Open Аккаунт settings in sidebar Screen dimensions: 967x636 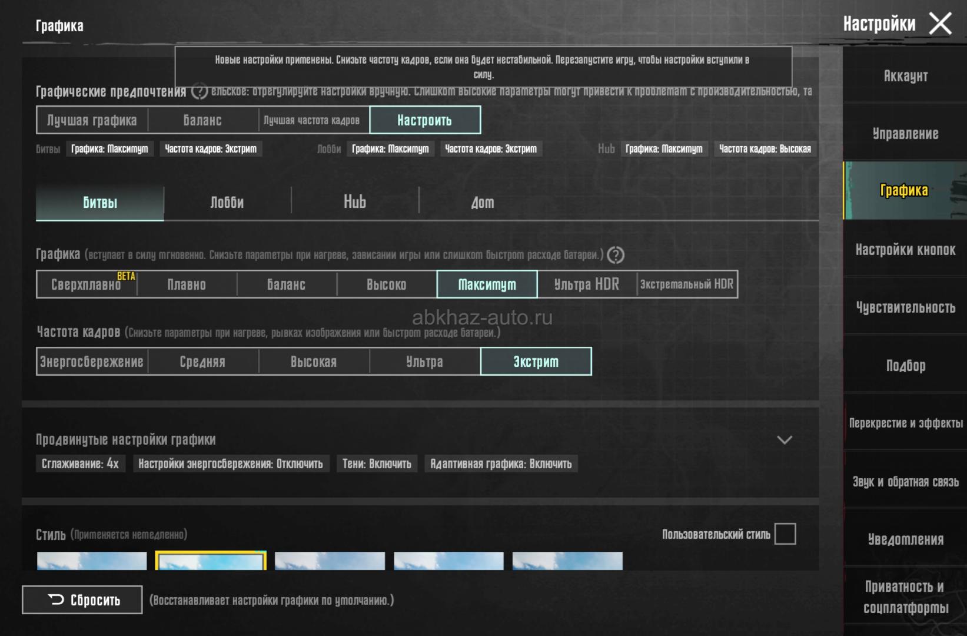point(905,76)
